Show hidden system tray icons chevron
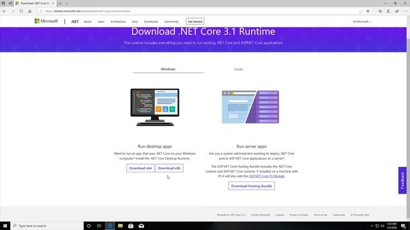 point(372,226)
